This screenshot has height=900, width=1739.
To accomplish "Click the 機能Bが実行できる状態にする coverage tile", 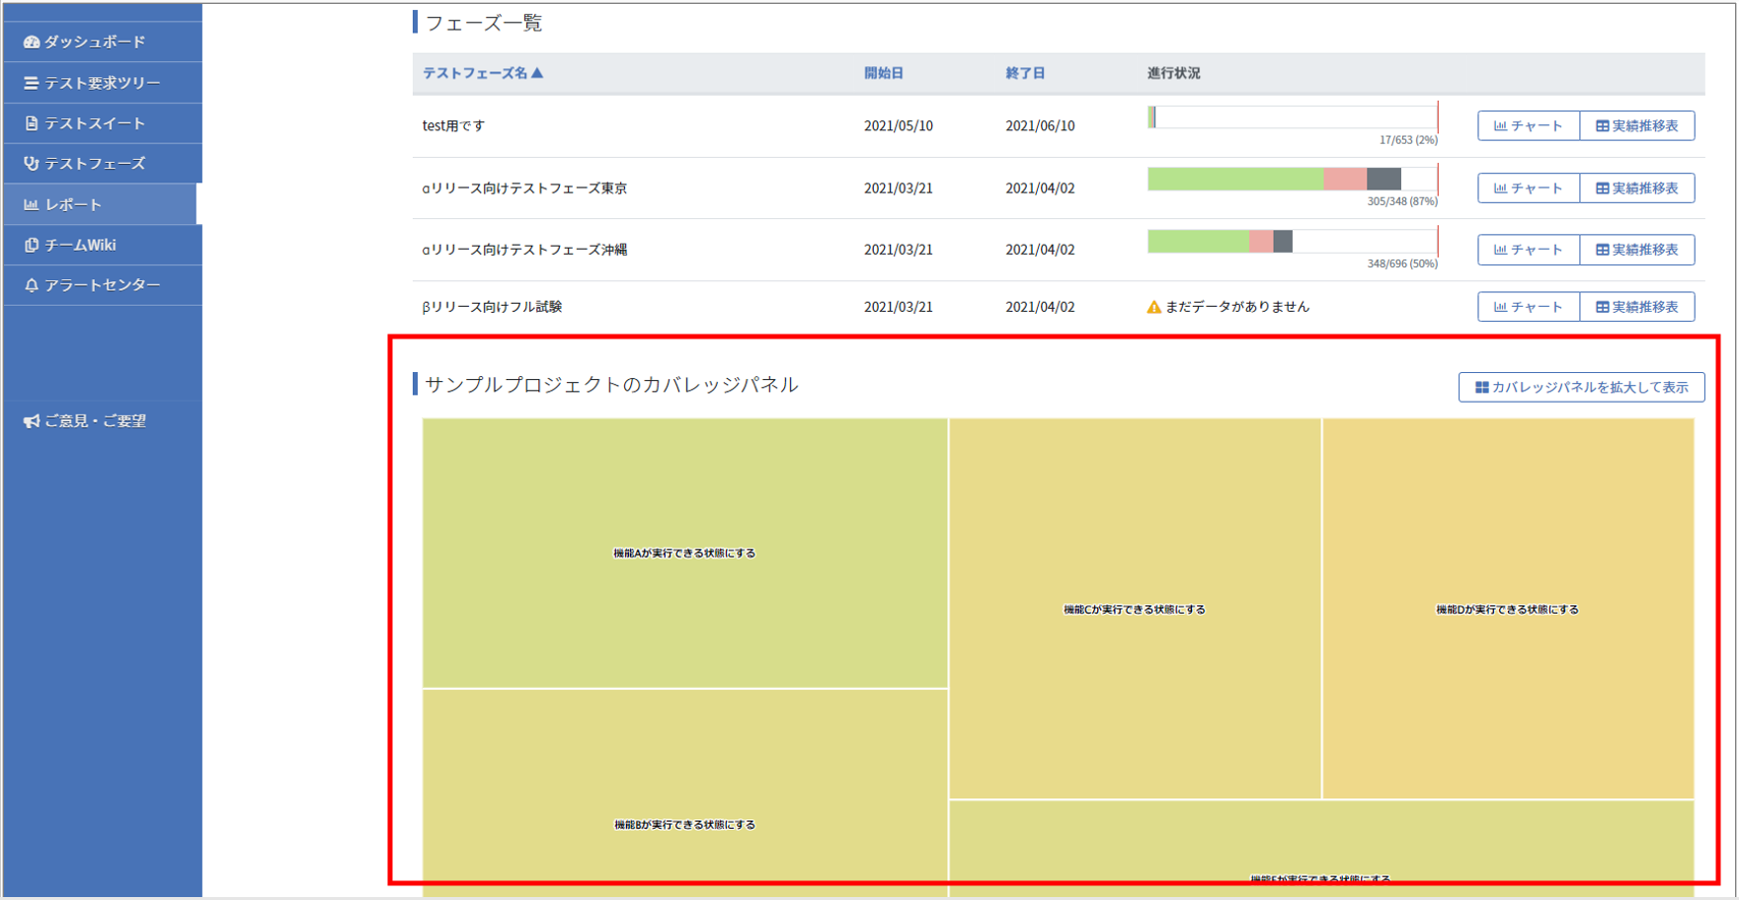I will tap(684, 792).
